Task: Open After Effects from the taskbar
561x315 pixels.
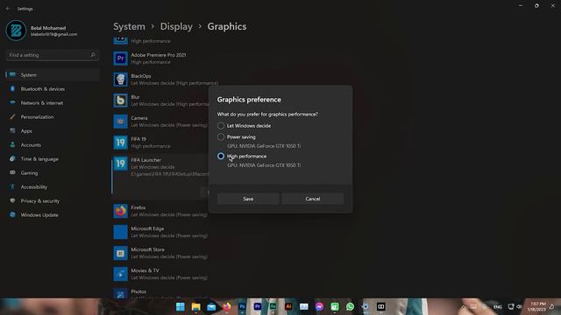Action: [273, 307]
